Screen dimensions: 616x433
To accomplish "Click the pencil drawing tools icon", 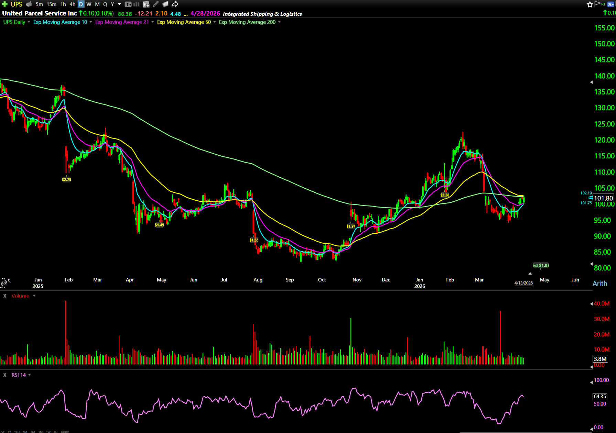I will pyautogui.click(x=156, y=4).
